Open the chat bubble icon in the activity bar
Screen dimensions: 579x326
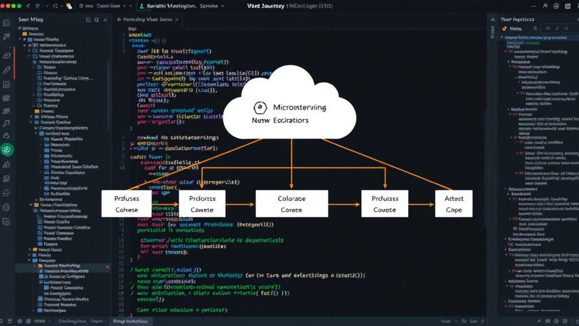coord(6,111)
